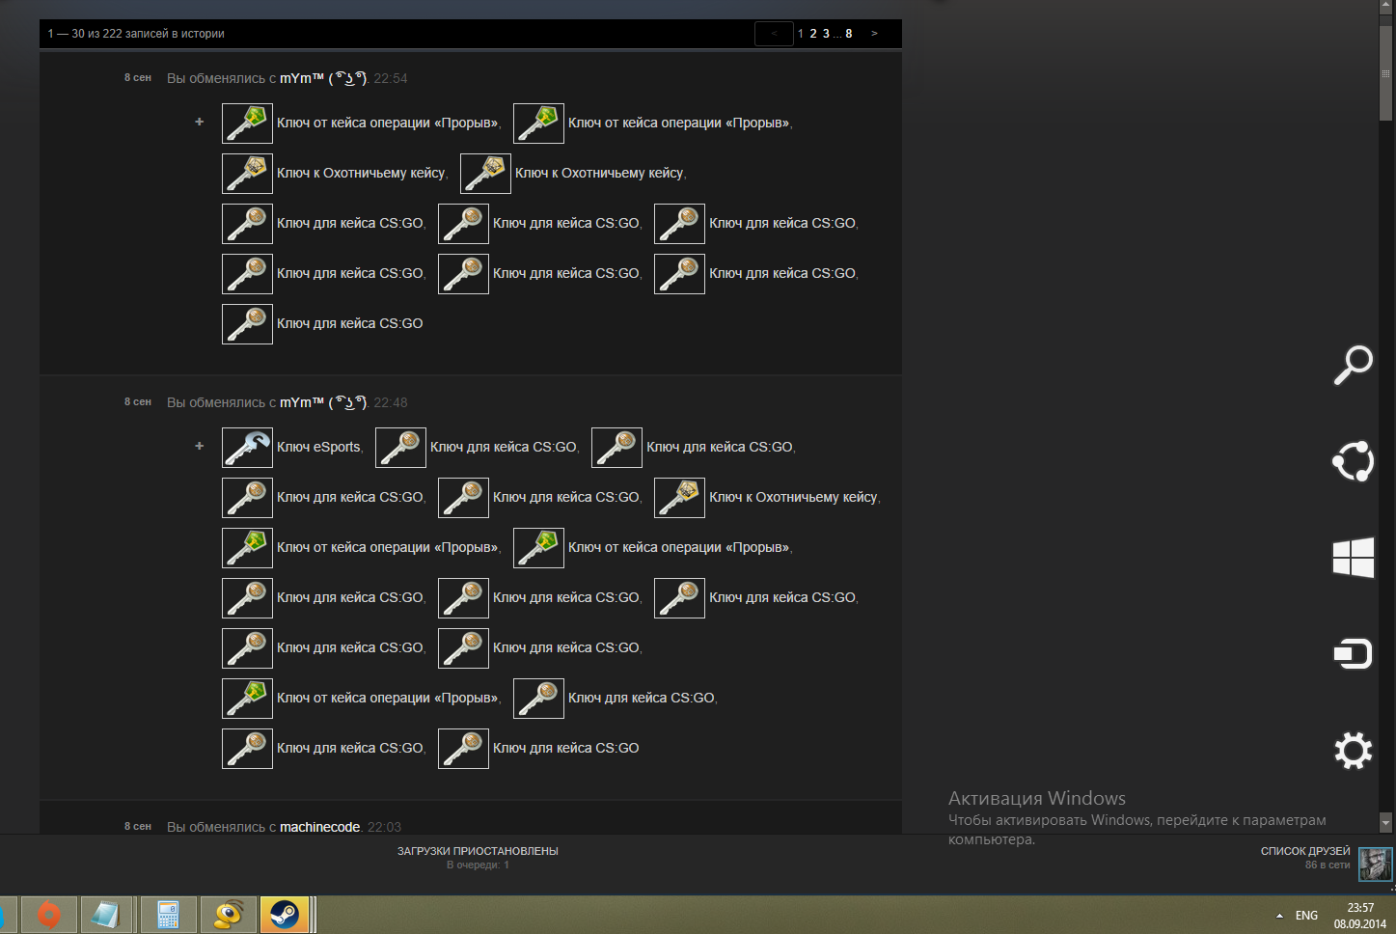This screenshot has height=934, width=1396.
Task: Click the previous page arrow button
Action: tap(774, 34)
